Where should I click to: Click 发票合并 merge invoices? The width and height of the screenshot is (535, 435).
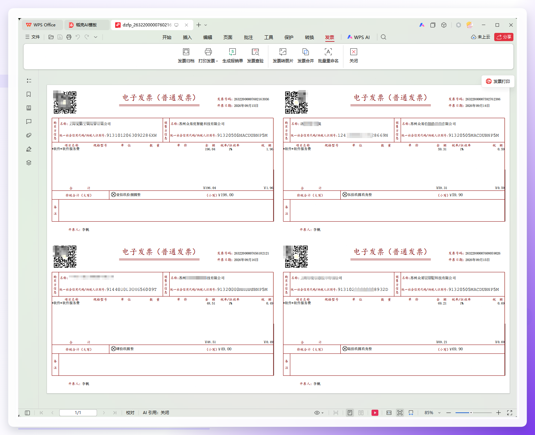pos(305,55)
